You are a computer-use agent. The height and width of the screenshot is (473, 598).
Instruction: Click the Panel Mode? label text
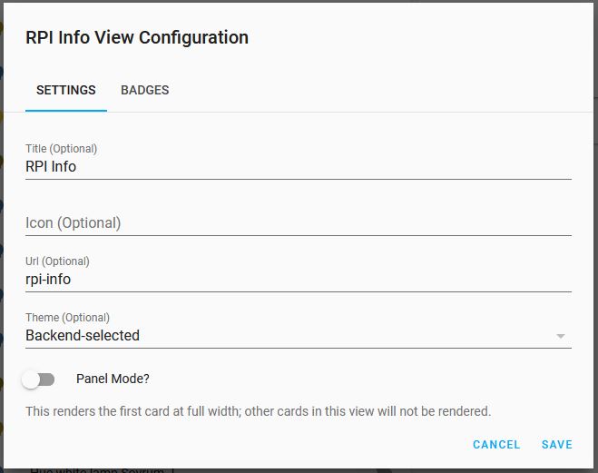pos(113,379)
